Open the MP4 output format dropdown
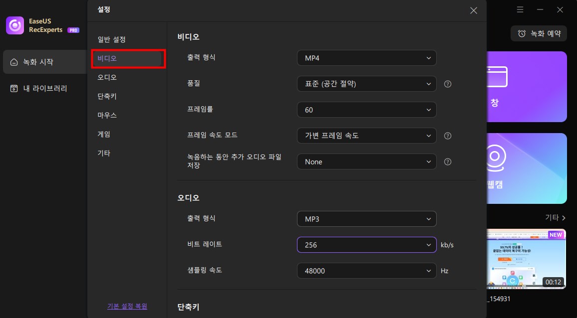 [366, 58]
